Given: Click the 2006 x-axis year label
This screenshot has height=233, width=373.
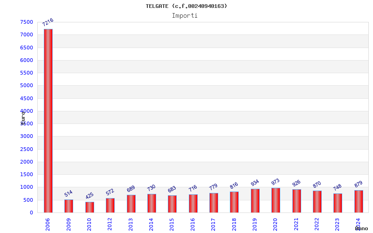Looking at the screenshot, I should (48, 225).
